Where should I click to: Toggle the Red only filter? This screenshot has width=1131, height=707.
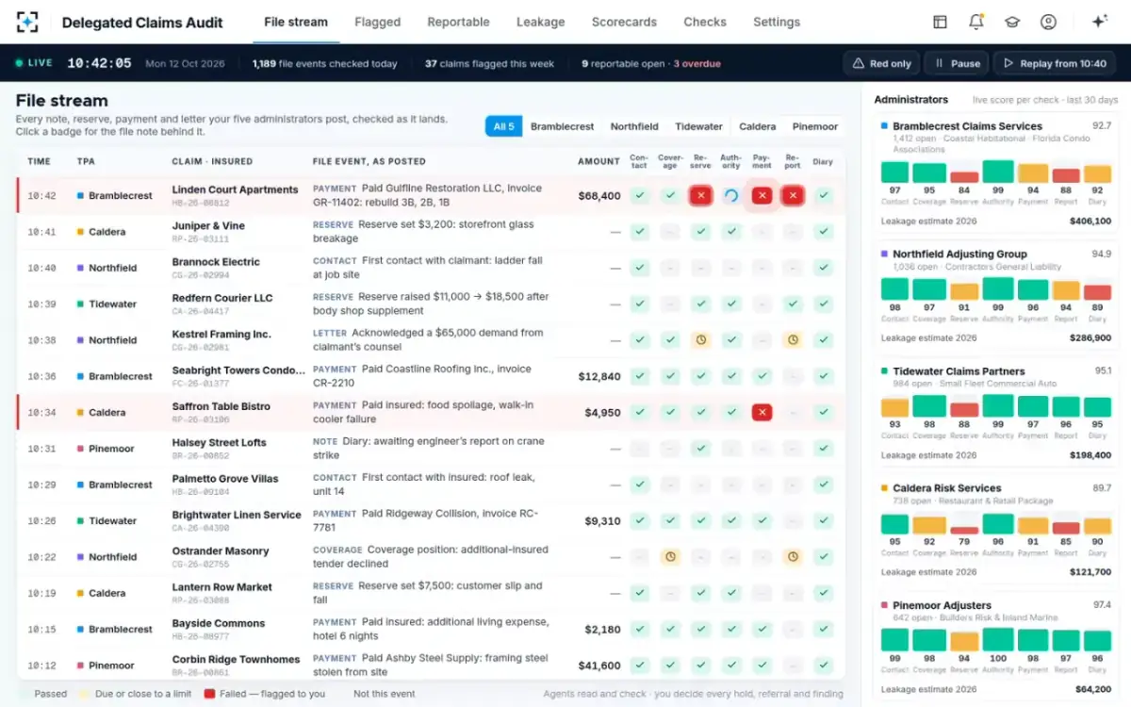(x=881, y=63)
